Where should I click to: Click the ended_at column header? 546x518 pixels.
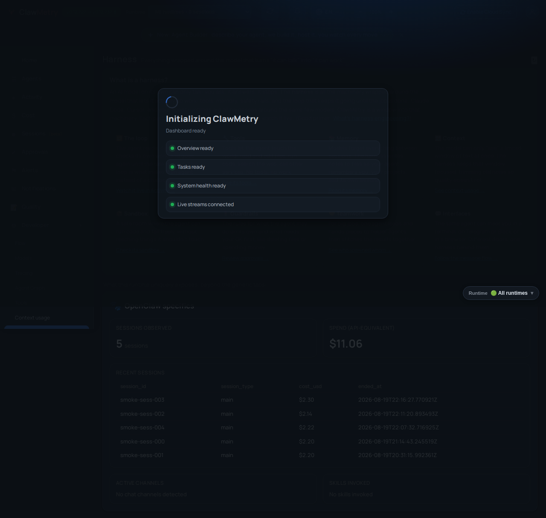point(370,386)
